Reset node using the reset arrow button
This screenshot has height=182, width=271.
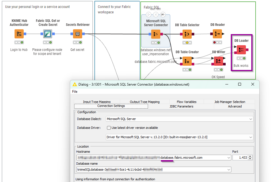(x=163, y=15)
